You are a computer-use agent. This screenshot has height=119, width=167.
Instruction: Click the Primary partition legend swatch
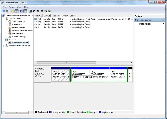coord(50,112)
